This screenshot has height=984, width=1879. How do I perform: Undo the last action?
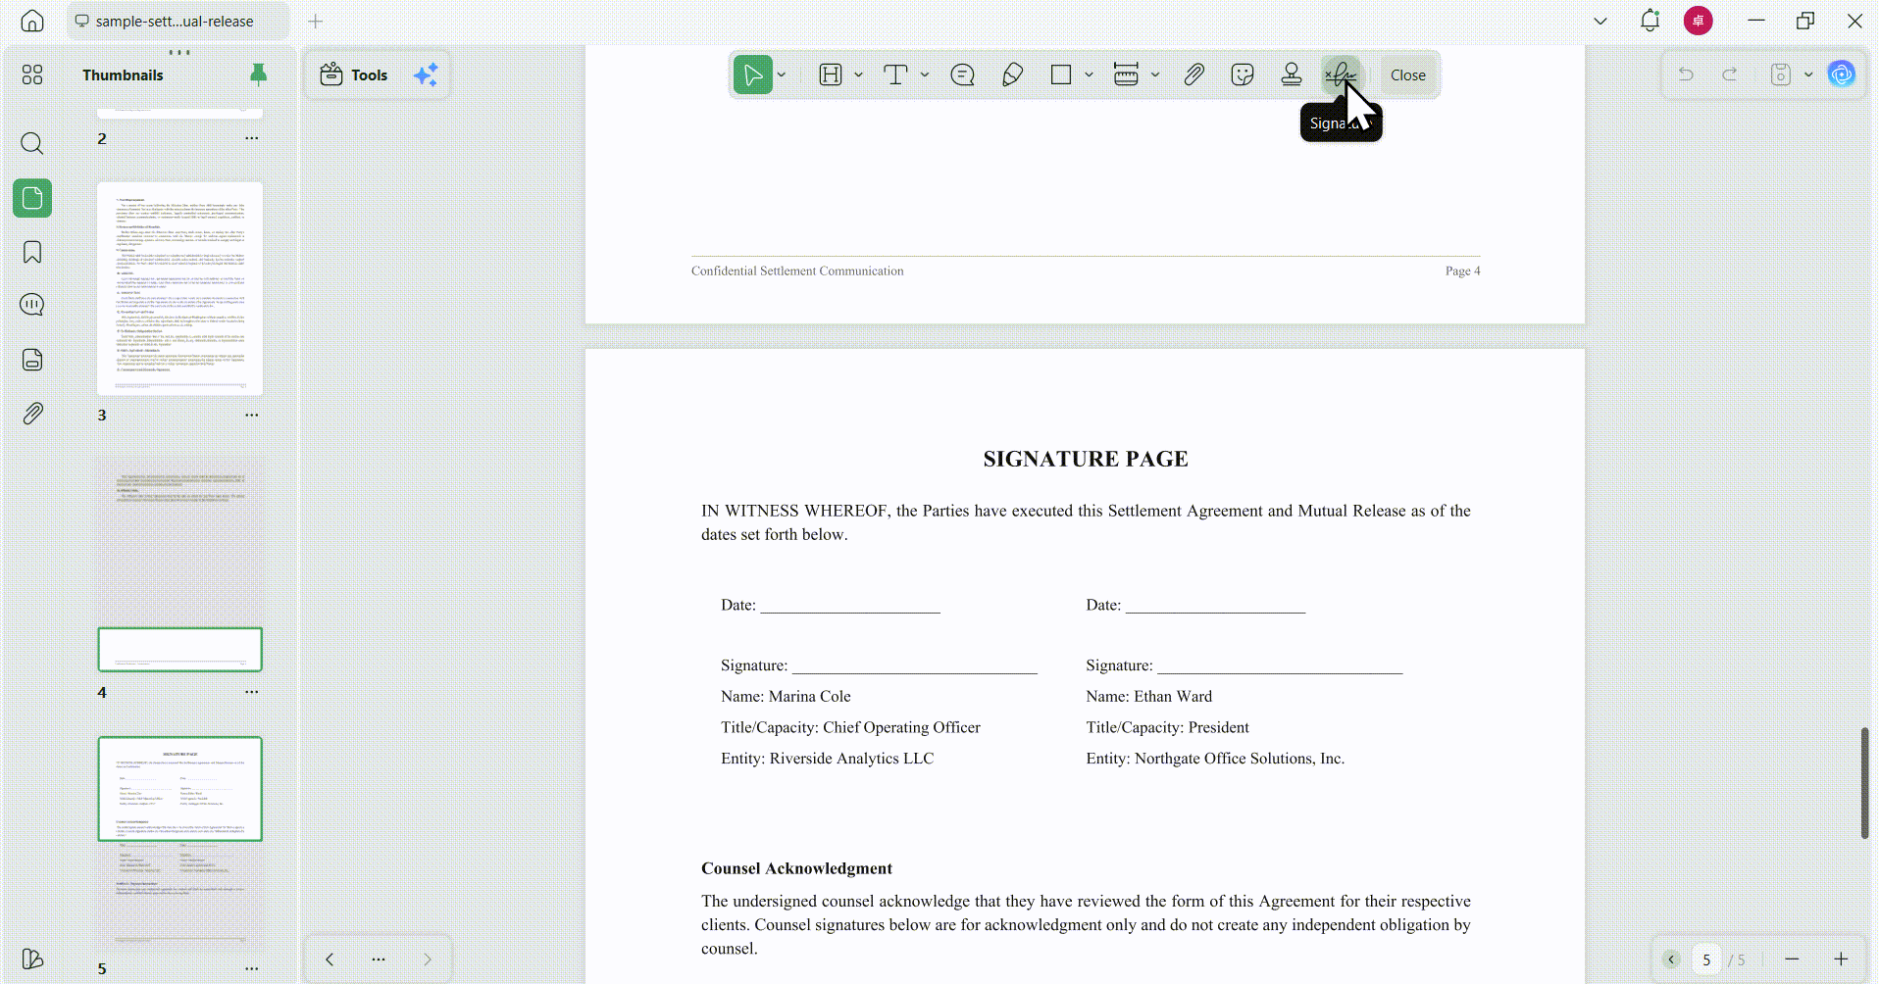click(1686, 74)
